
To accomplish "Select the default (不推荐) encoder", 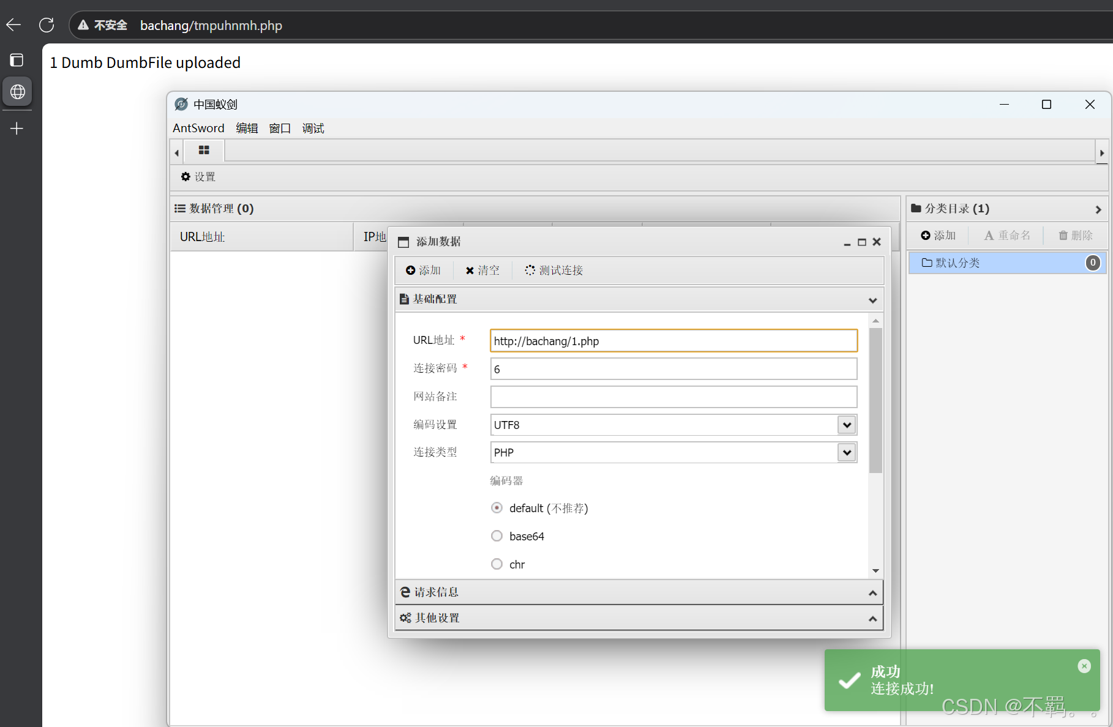I will (497, 508).
